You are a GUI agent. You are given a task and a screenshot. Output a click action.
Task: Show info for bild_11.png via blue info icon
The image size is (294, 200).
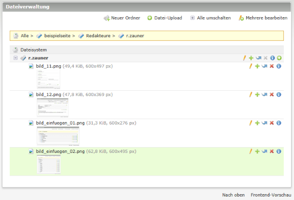(x=279, y=66)
